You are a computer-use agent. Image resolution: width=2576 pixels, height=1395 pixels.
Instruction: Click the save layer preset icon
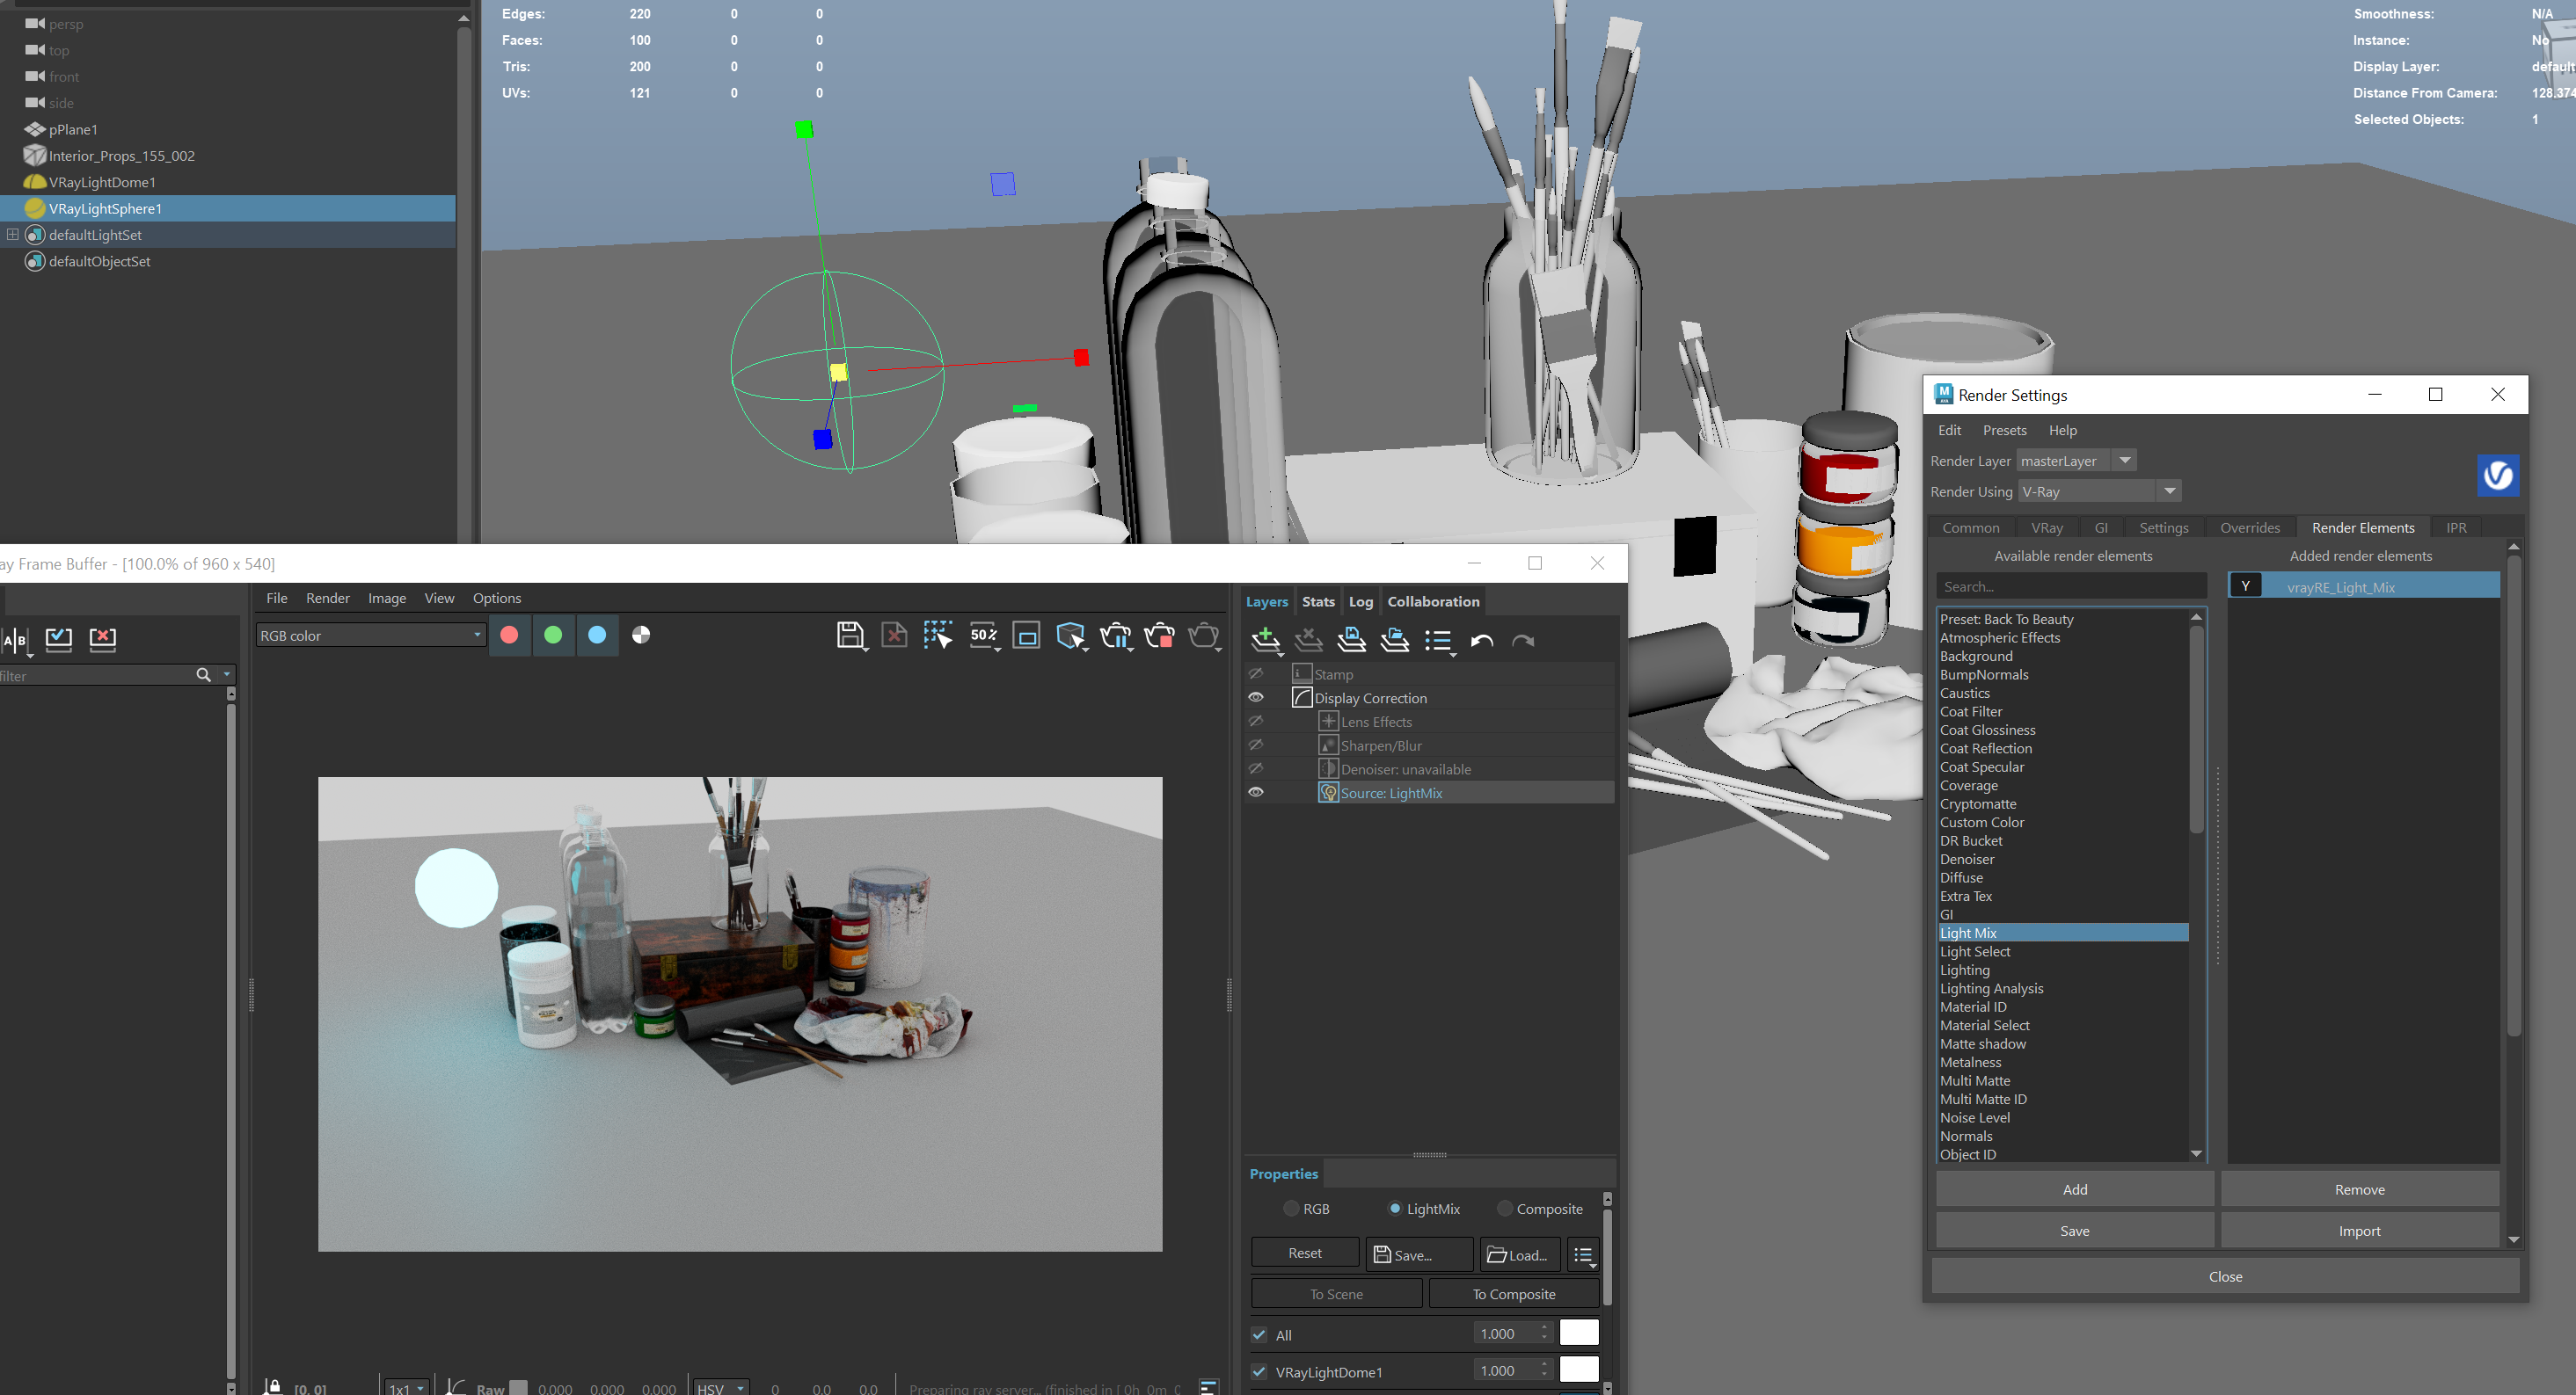tap(1352, 640)
